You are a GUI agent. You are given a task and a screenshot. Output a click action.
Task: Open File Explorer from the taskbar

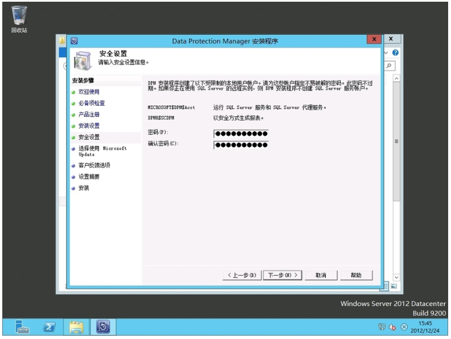pyautogui.click(x=76, y=327)
